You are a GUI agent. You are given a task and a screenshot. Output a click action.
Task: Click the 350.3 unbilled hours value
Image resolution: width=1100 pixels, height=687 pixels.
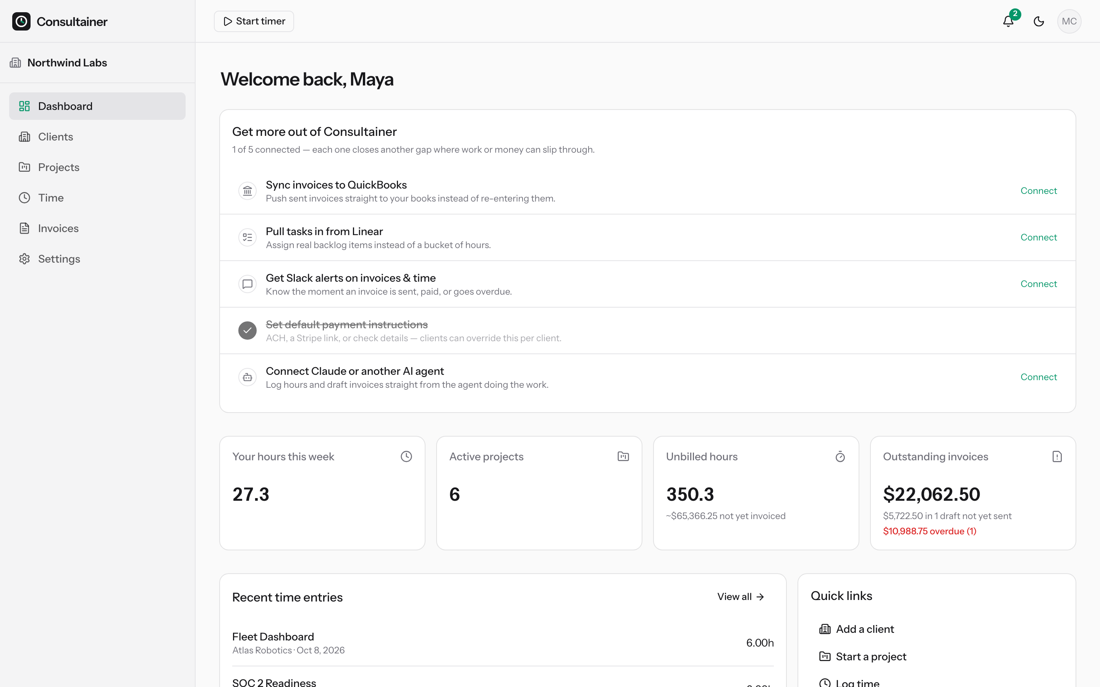[690, 494]
